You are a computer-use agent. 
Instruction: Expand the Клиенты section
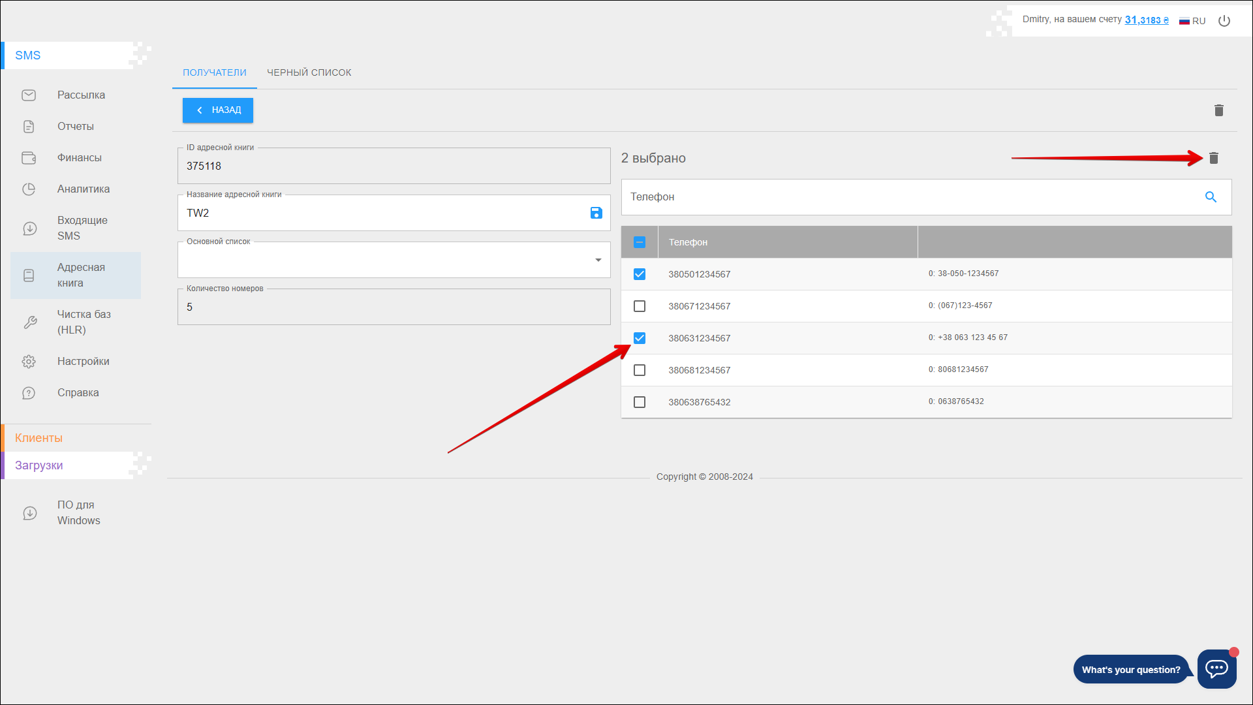click(39, 438)
